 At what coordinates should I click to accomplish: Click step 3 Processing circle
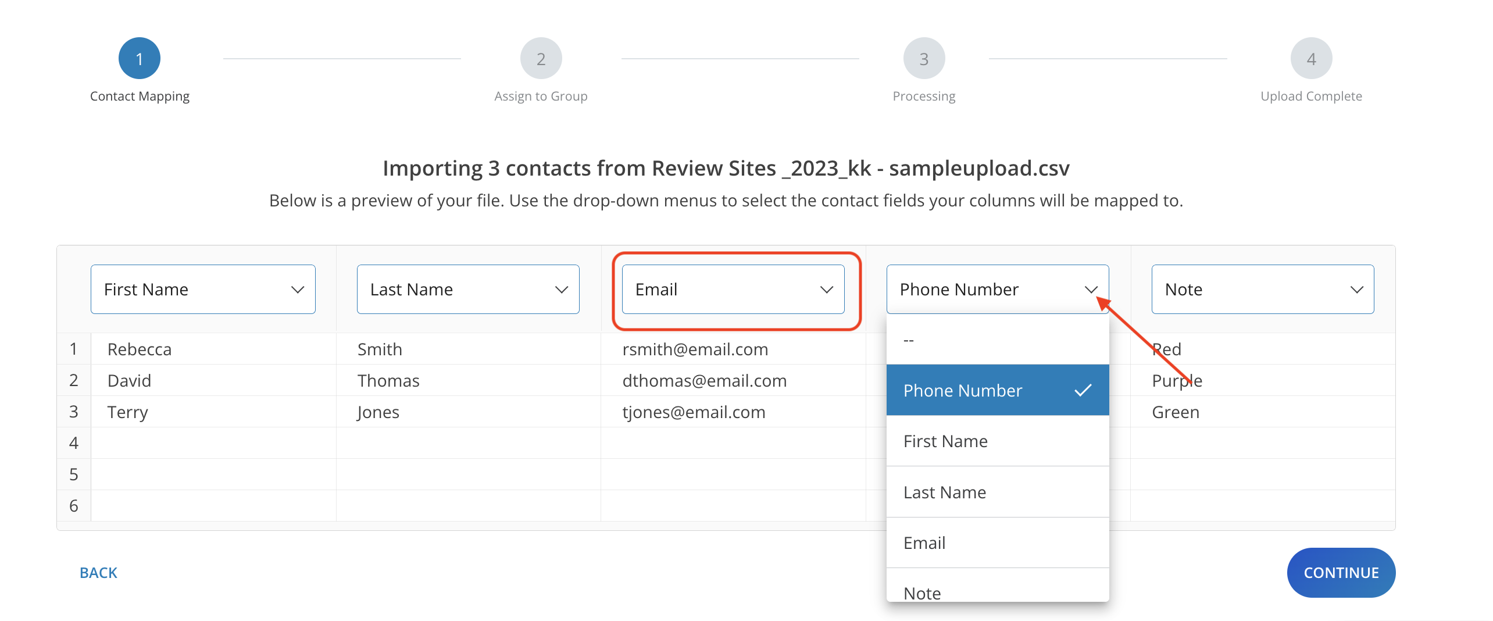(924, 59)
